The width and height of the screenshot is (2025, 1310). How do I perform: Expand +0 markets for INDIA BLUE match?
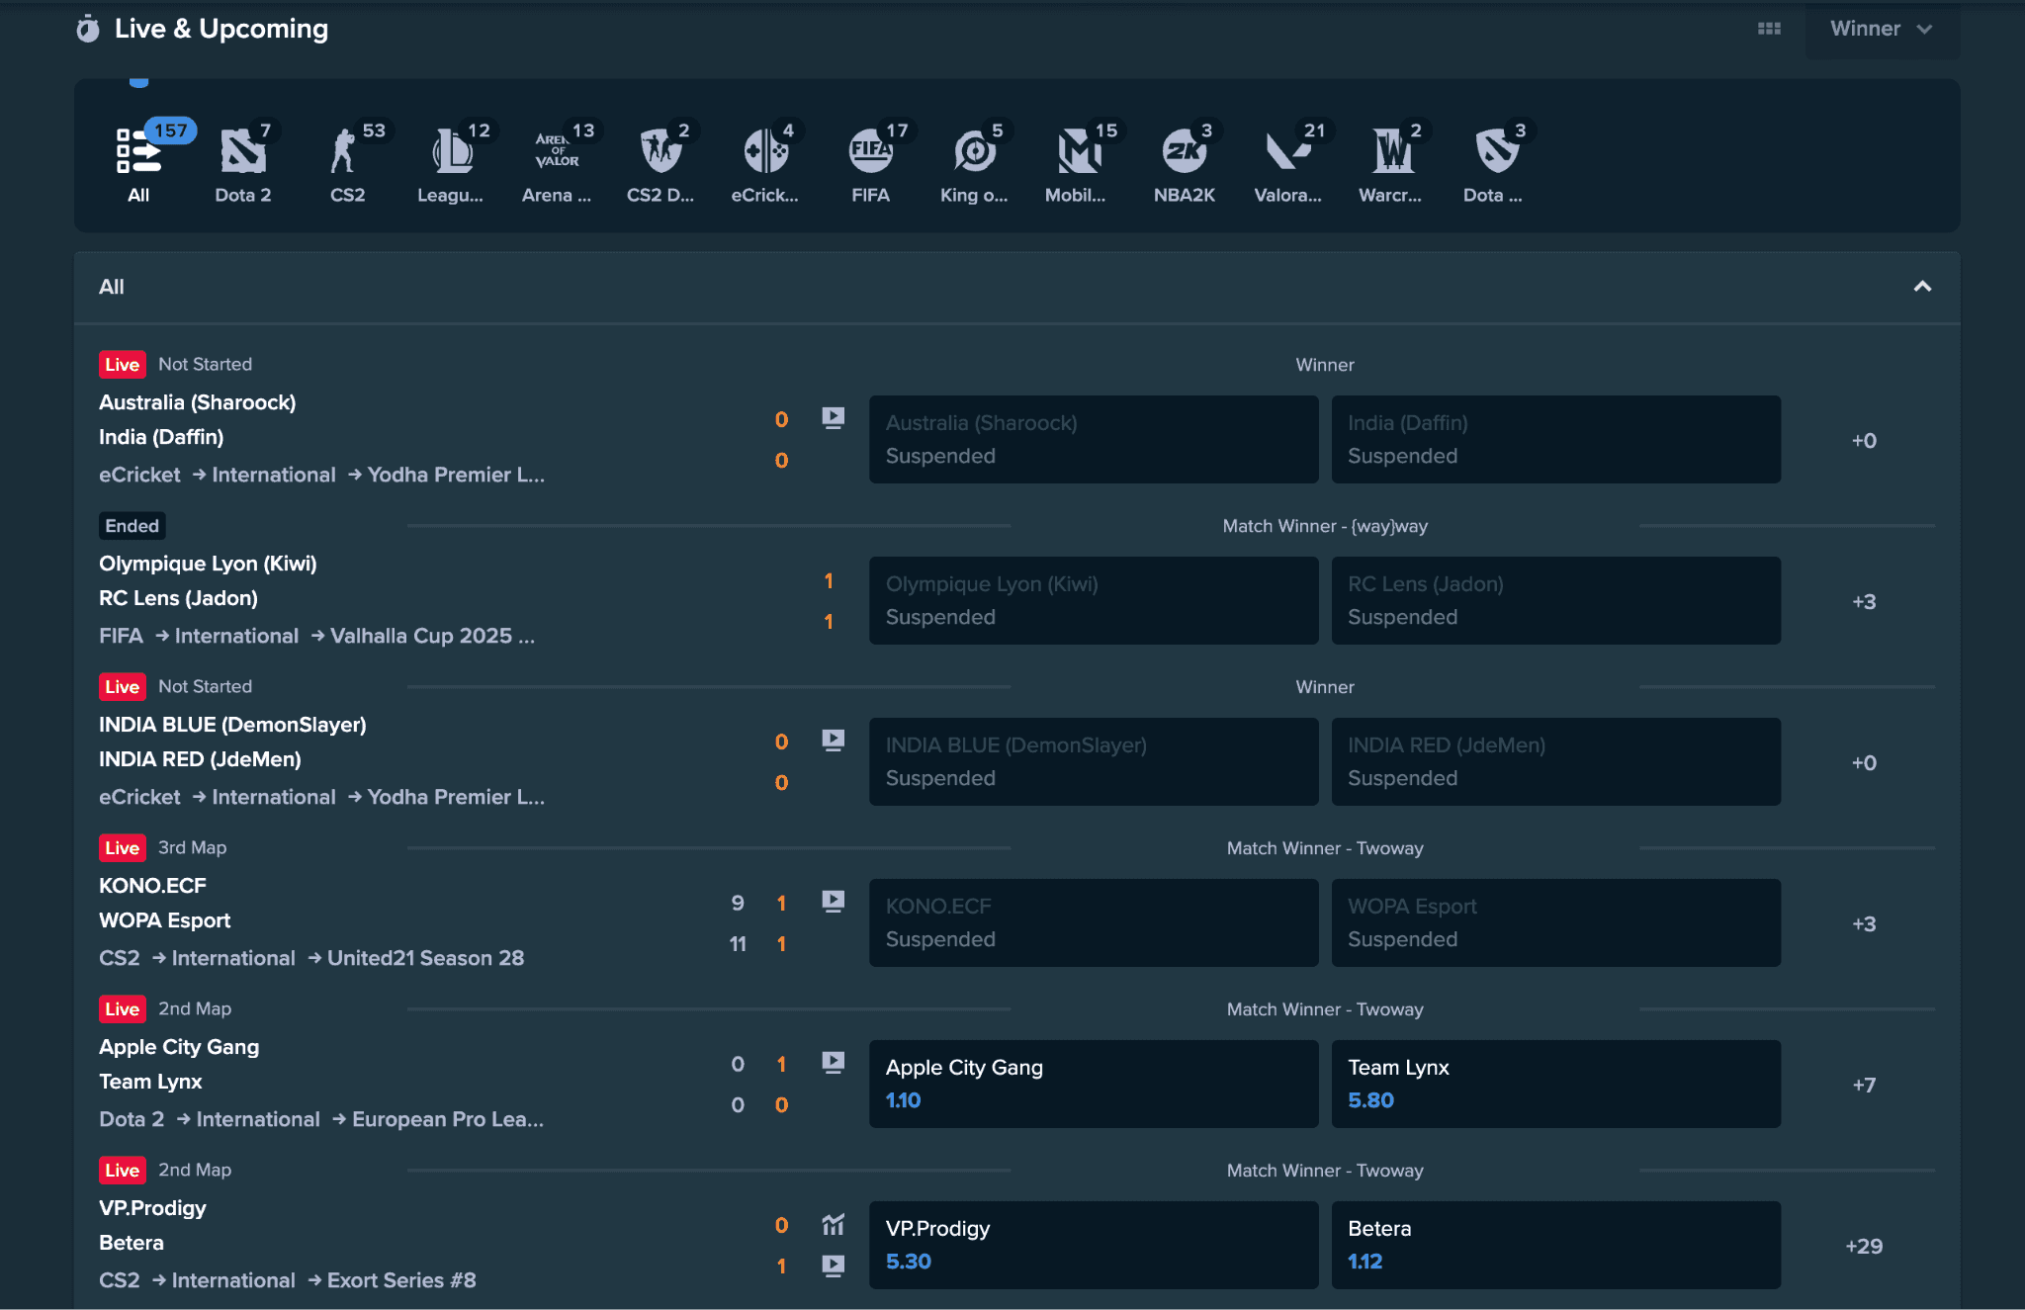click(1864, 762)
